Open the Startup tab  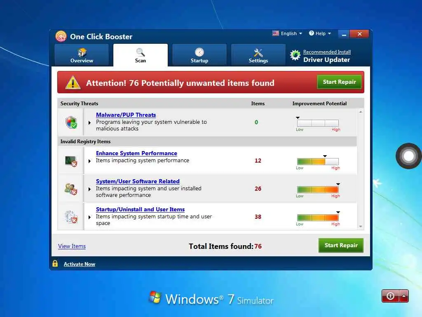pyautogui.click(x=199, y=55)
